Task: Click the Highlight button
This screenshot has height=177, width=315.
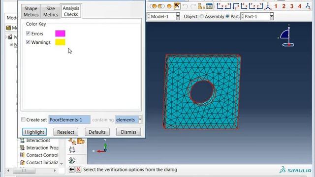Action: click(34, 132)
